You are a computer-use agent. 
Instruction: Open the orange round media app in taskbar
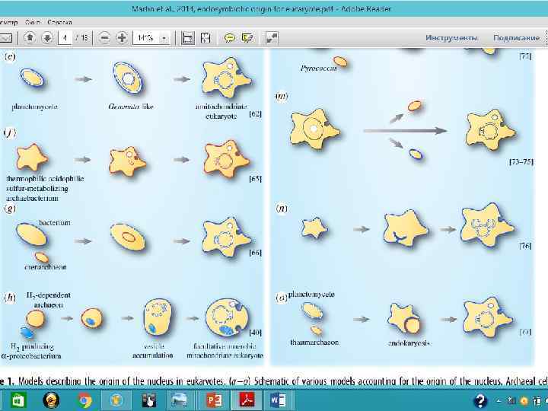click(51, 400)
